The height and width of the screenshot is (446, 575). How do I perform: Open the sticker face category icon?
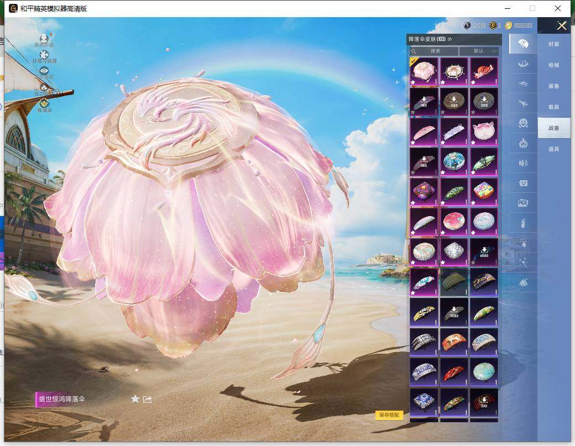[x=523, y=183]
